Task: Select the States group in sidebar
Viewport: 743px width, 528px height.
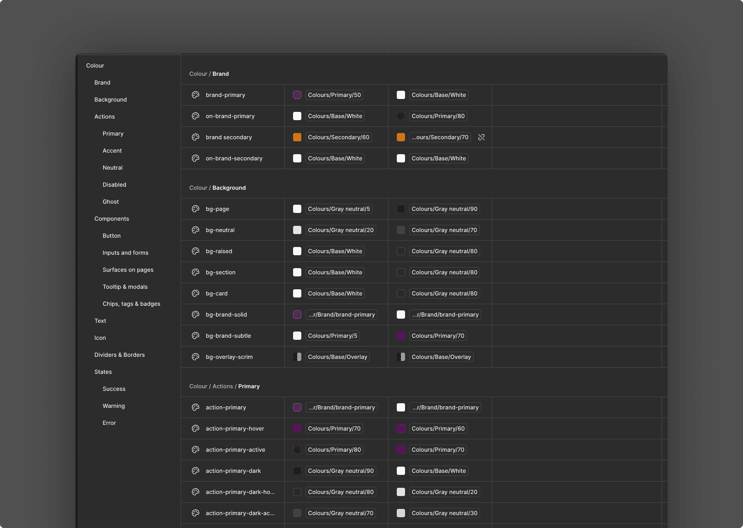Action: pyautogui.click(x=103, y=372)
